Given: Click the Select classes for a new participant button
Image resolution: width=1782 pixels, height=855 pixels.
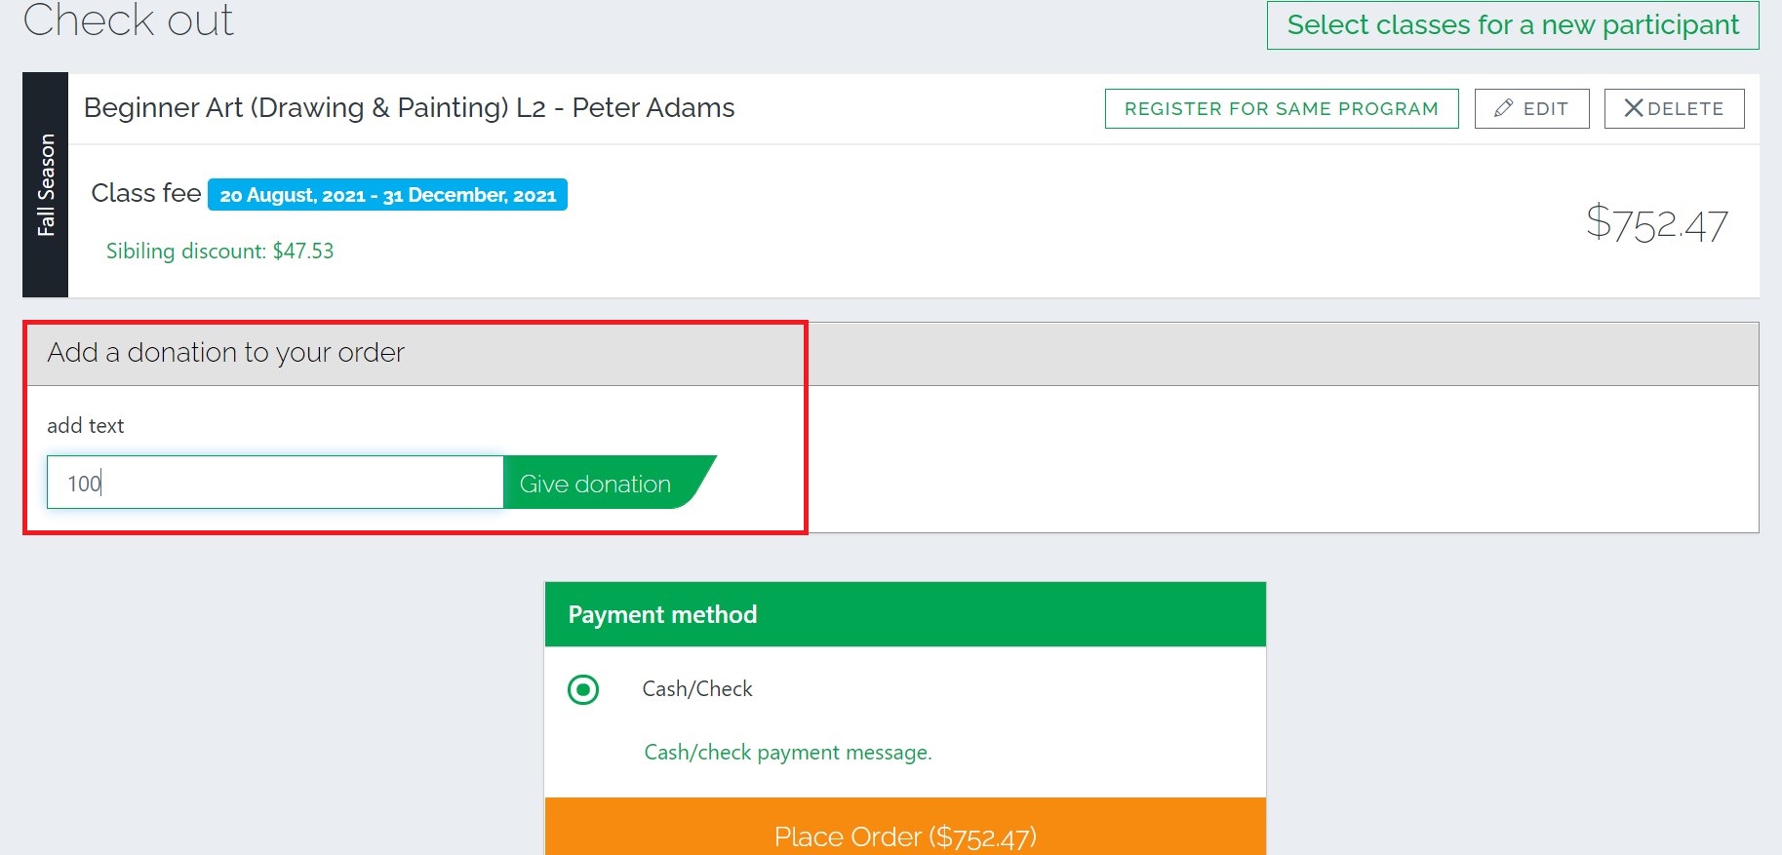Looking at the screenshot, I should [1513, 25].
